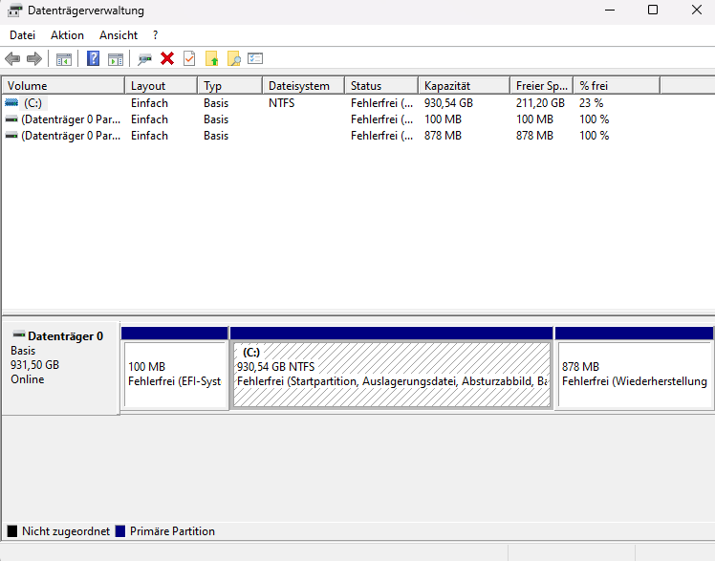
Task: Click the Datenträgerverwaltung title bar app icon
Action: click(x=14, y=10)
